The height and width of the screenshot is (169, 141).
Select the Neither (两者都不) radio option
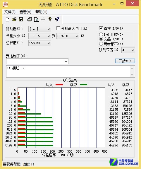[x=101, y=44]
